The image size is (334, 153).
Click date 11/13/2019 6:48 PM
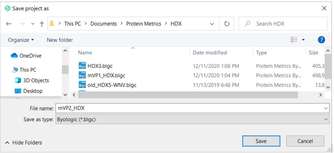tap(216, 85)
